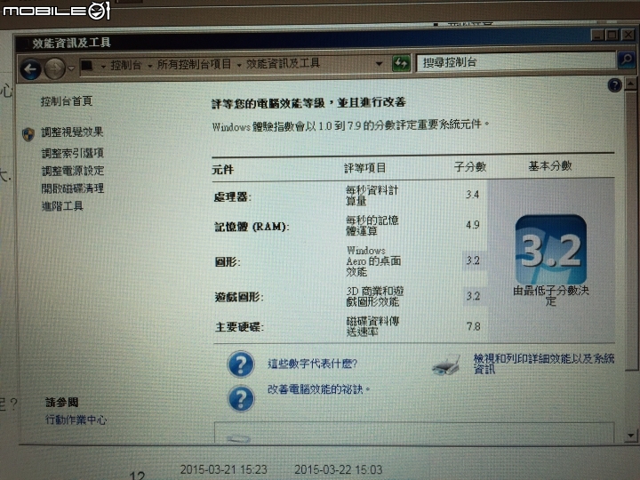Select the 圖形 row label

[228, 261]
